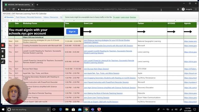Pause the screen recording
The image size is (199, 112).
[x=2, y=51]
